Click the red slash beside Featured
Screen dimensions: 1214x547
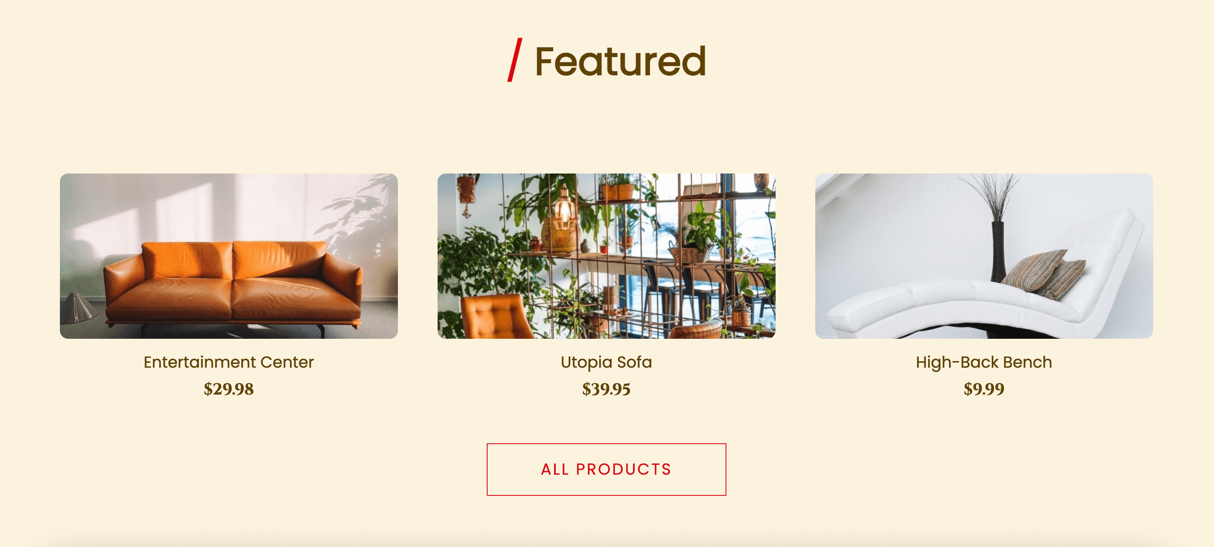click(514, 60)
